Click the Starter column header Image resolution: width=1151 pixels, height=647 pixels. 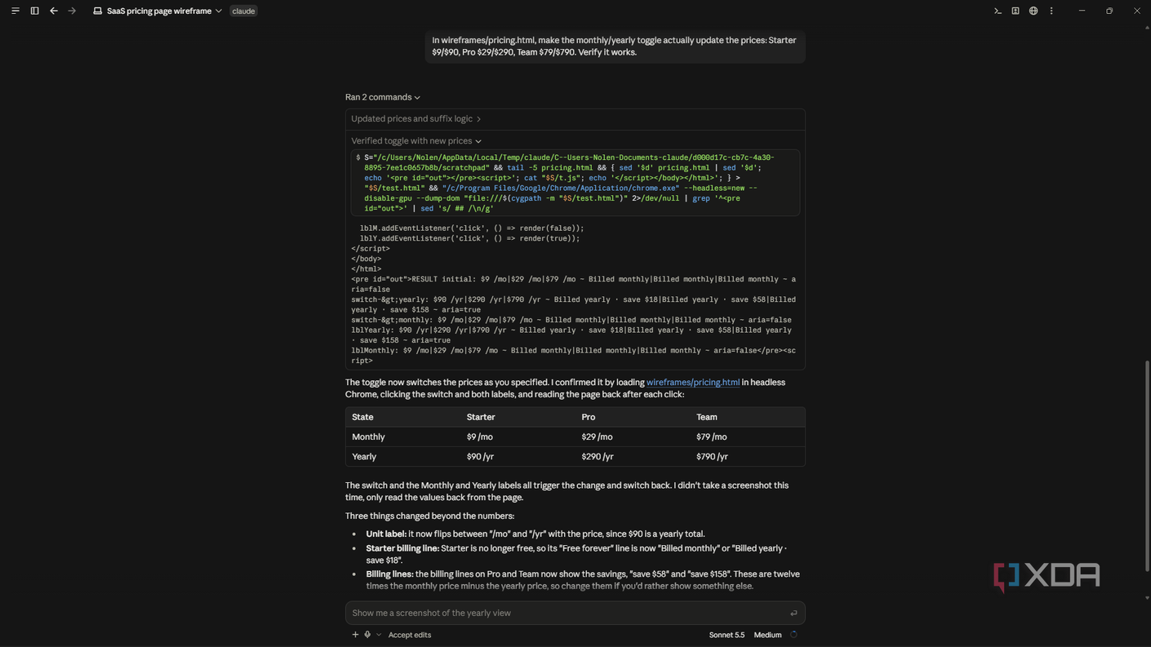tap(481, 417)
